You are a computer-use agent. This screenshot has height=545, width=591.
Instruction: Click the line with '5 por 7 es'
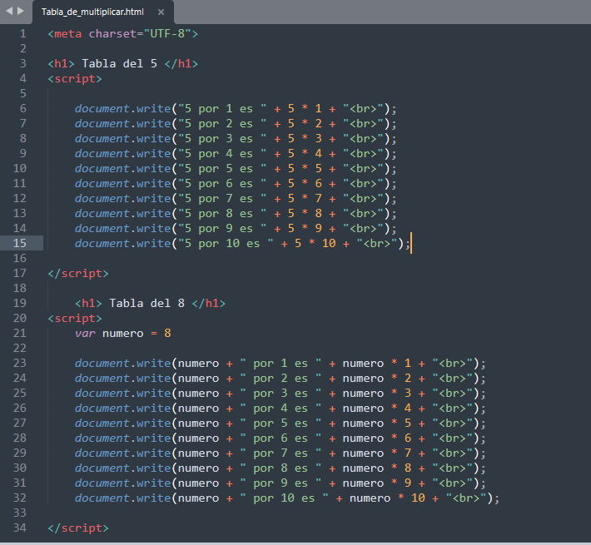(x=236, y=199)
